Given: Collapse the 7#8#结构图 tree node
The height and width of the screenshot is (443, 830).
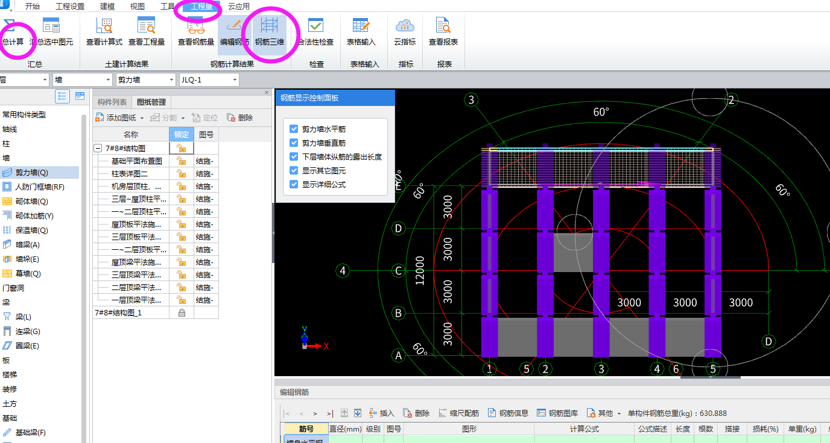Looking at the screenshot, I should point(98,148).
